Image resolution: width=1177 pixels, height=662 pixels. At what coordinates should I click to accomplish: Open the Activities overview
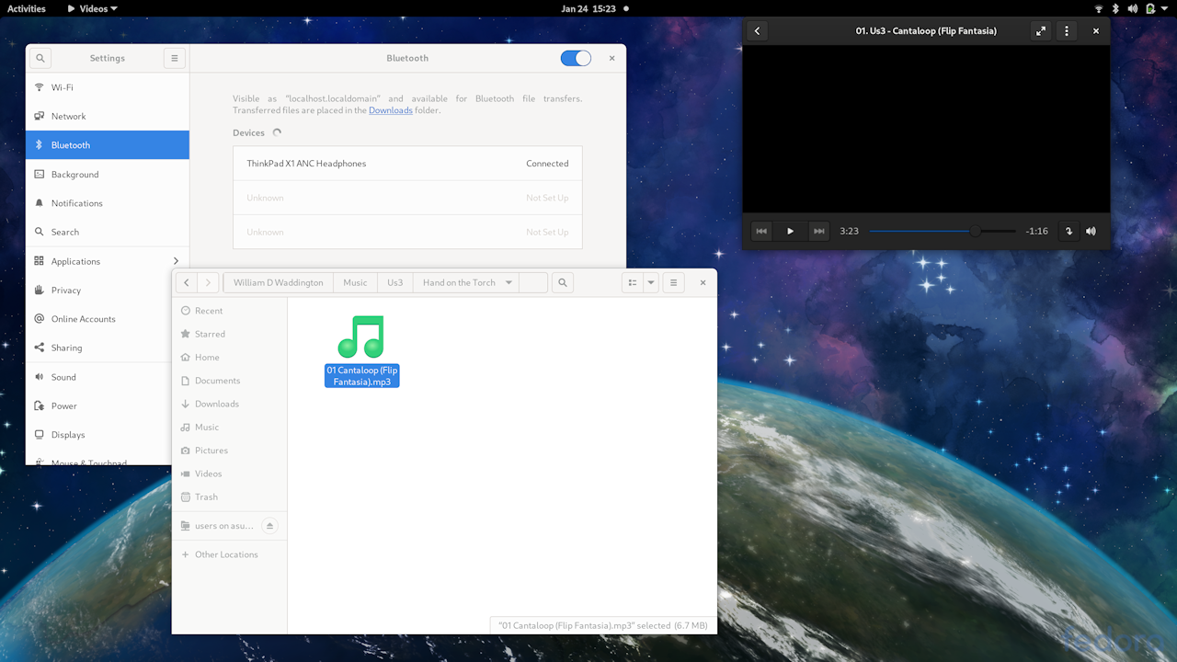[x=27, y=8]
